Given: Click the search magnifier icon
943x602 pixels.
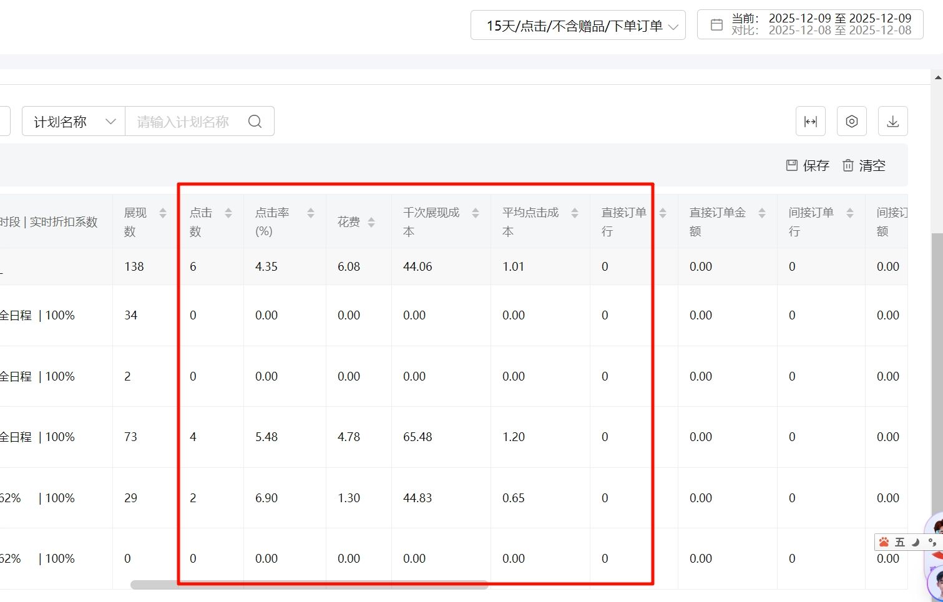Looking at the screenshot, I should 255,122.
